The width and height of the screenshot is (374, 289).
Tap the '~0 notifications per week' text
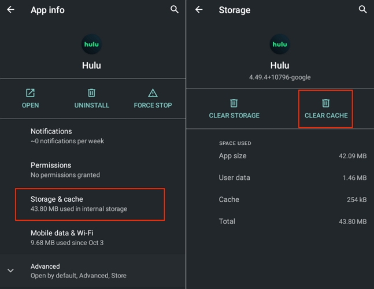pos(67,141)
